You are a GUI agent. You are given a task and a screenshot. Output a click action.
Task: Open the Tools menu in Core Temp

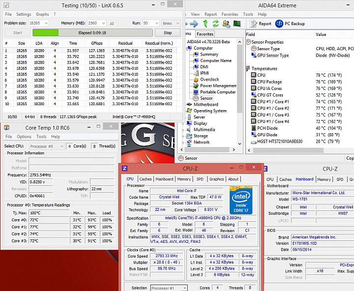point(41,137)
